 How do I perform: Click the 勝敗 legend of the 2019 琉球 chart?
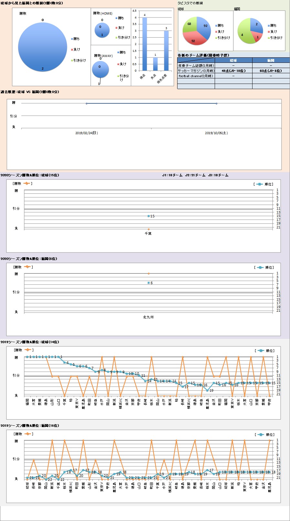[x=24, y=350]
